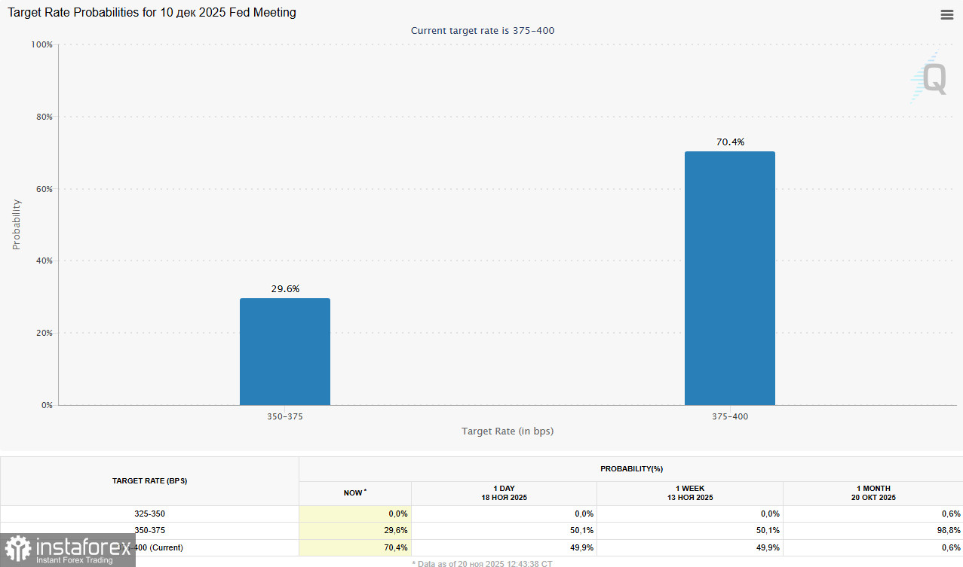This screenshot has height=567, width=963.
Task: Click the TARGET RATE (BPS) column header
Action: tap(149, 480)
